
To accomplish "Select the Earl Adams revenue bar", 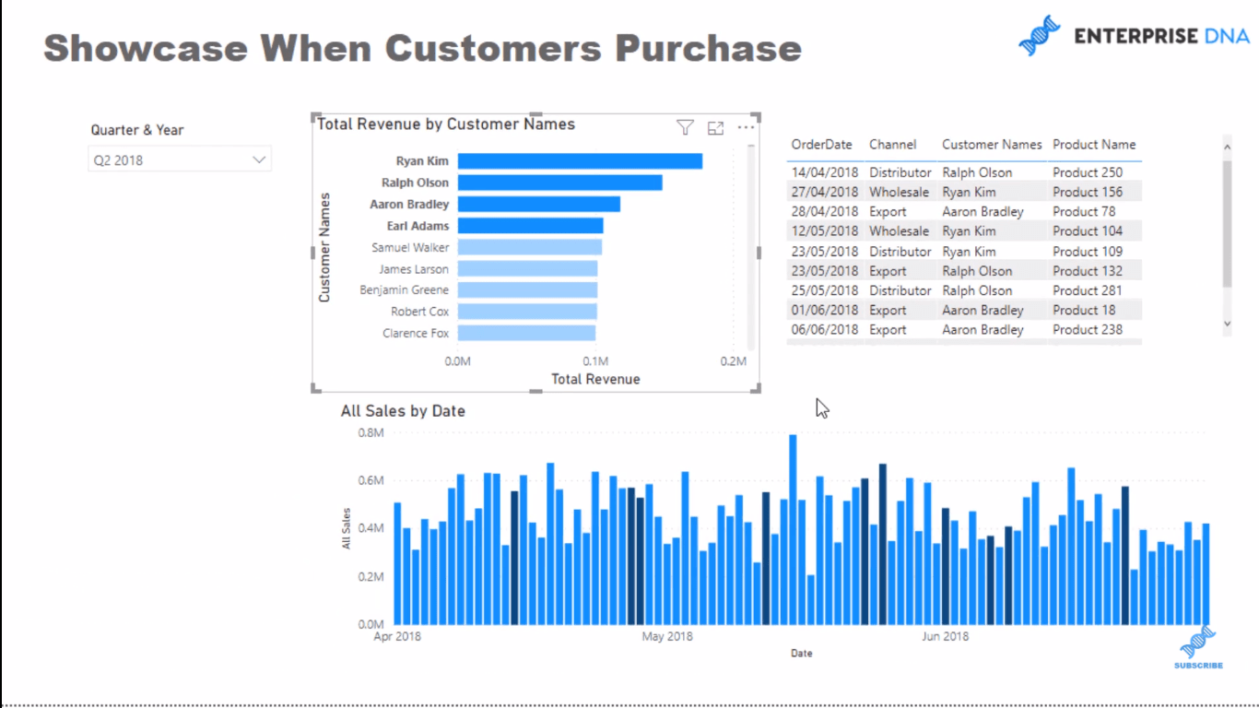I will point(530,226).
